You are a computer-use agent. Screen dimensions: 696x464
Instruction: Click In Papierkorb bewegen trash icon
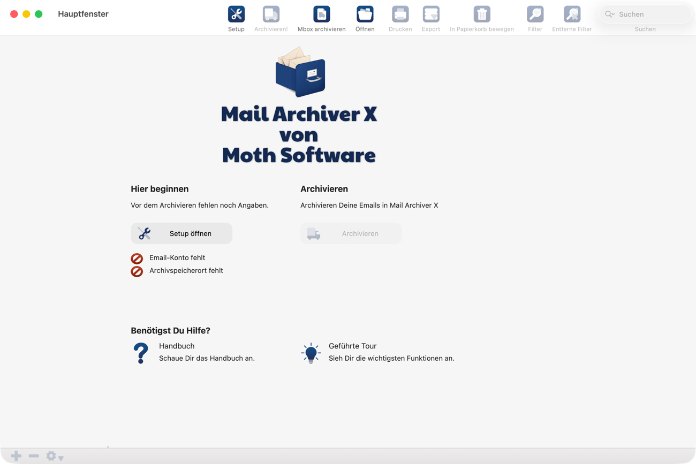coord(482,14)
